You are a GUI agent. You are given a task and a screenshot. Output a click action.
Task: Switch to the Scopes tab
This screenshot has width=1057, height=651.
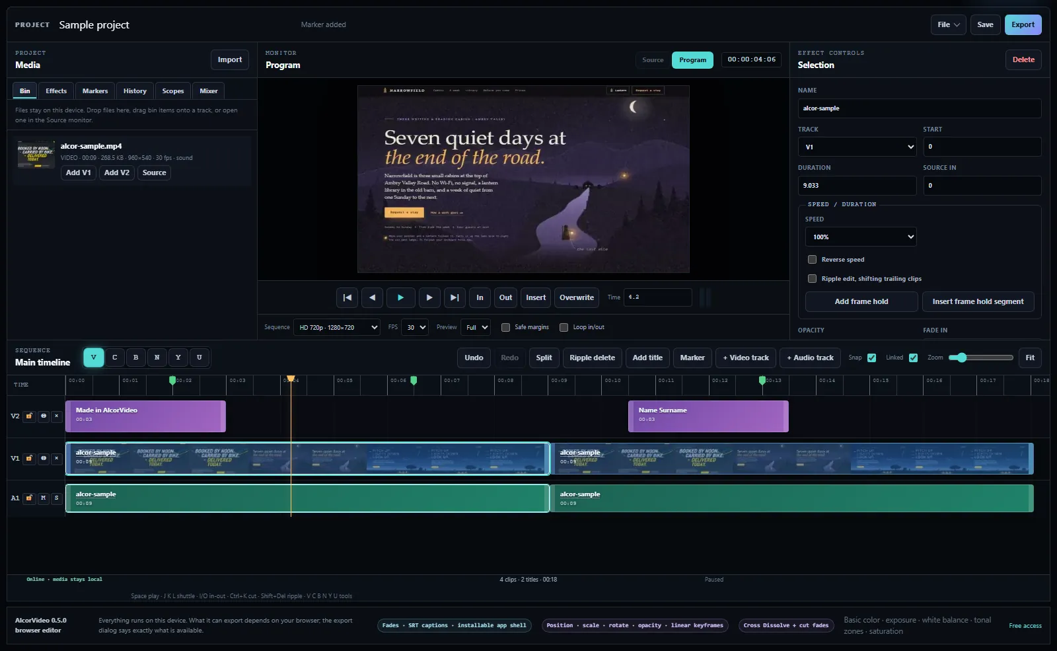pyautogui.click(x=173, y=91)
